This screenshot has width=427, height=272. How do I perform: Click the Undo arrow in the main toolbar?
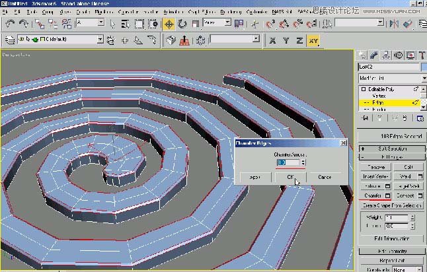coord(10,24)
